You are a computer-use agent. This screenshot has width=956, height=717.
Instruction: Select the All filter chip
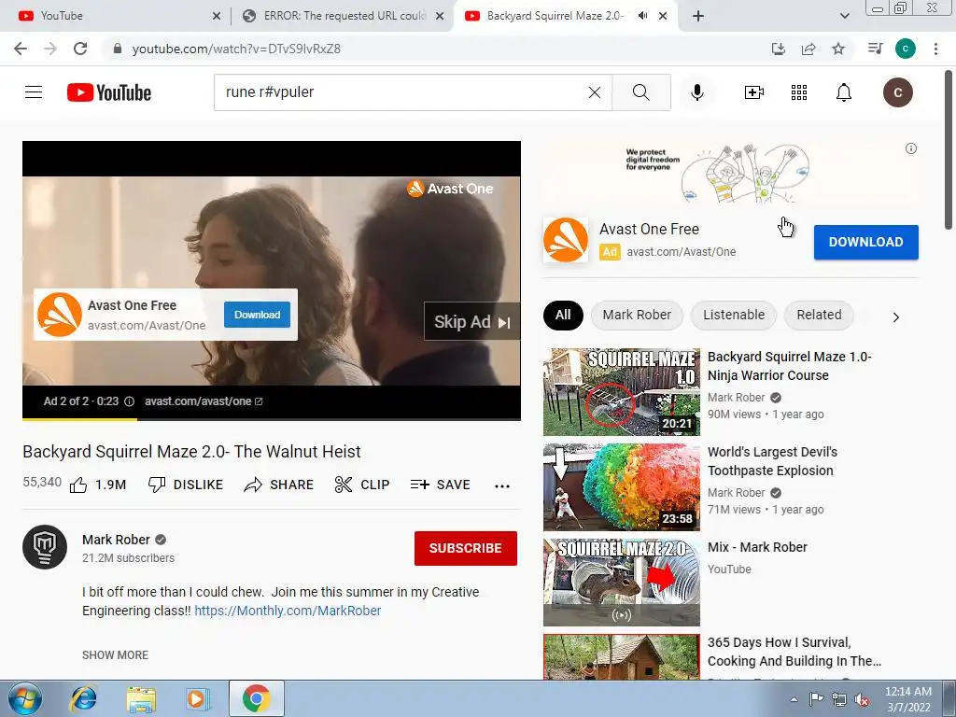coord(563,316)
